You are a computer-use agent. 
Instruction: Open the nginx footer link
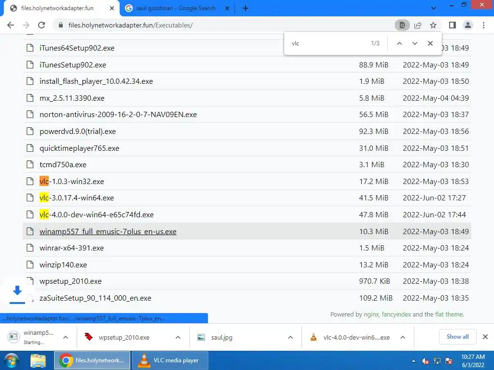(371, 314)
